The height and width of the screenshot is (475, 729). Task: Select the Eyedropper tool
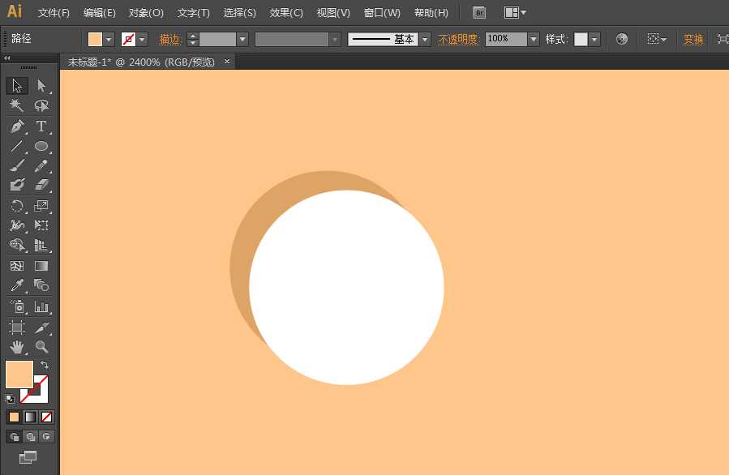point(16,285)
